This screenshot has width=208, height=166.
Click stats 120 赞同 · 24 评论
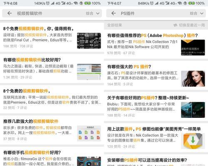(121, 146)
